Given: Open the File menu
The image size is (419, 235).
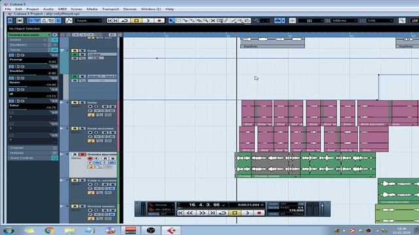Looking at the screenshot, I should tap(8, 9).
